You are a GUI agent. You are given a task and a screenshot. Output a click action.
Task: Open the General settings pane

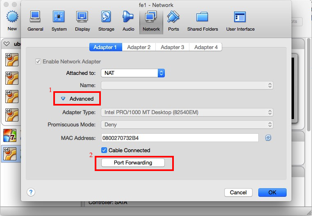(x=35, y=20)
